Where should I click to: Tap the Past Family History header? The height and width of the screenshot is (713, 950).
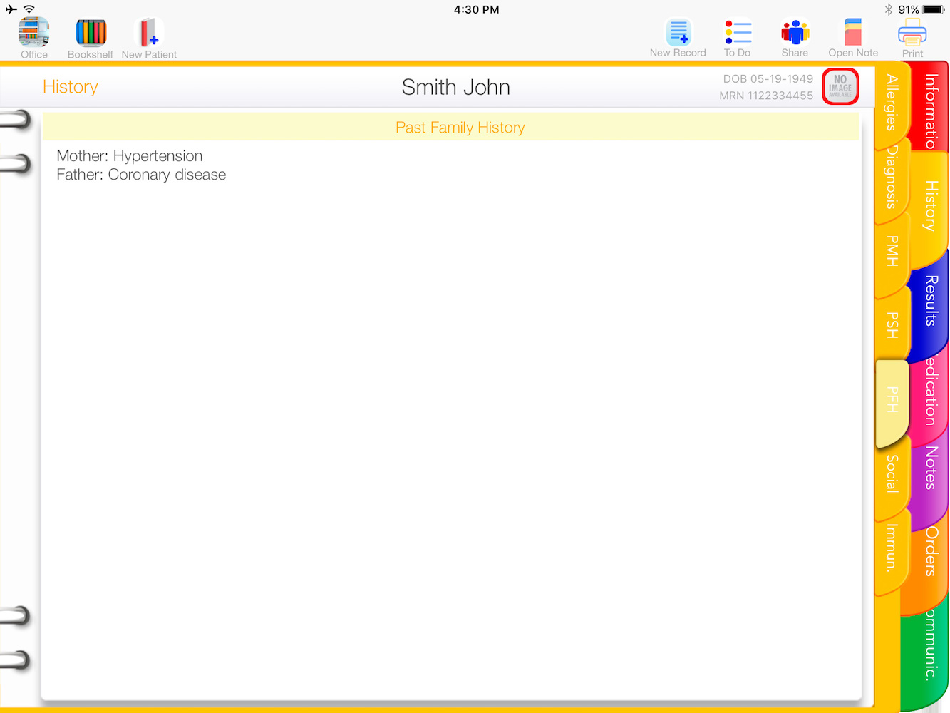pyautogui.click(x=460, y=128)
